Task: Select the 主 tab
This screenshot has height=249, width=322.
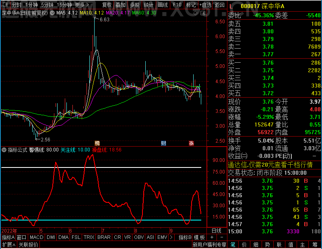Action: click(x=303, y=245)
